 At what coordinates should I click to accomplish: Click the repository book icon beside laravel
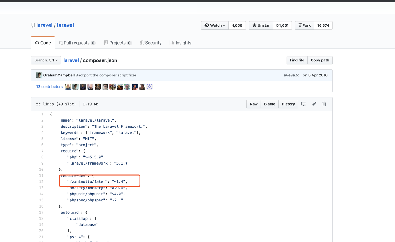click(33, 25)
